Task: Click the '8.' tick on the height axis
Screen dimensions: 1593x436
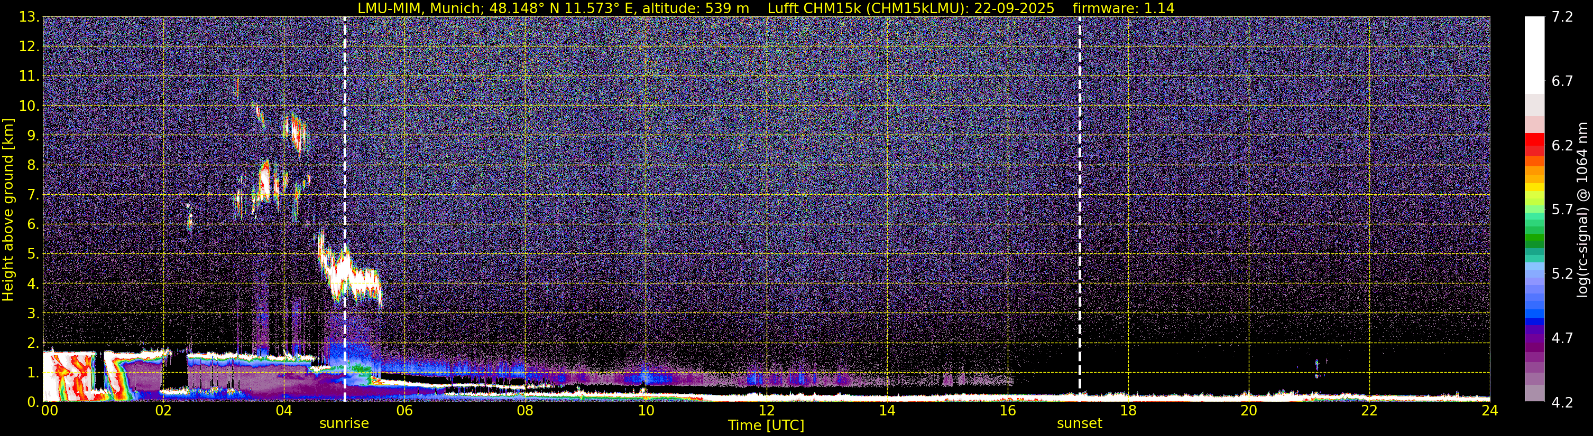Action: (33, 165)
